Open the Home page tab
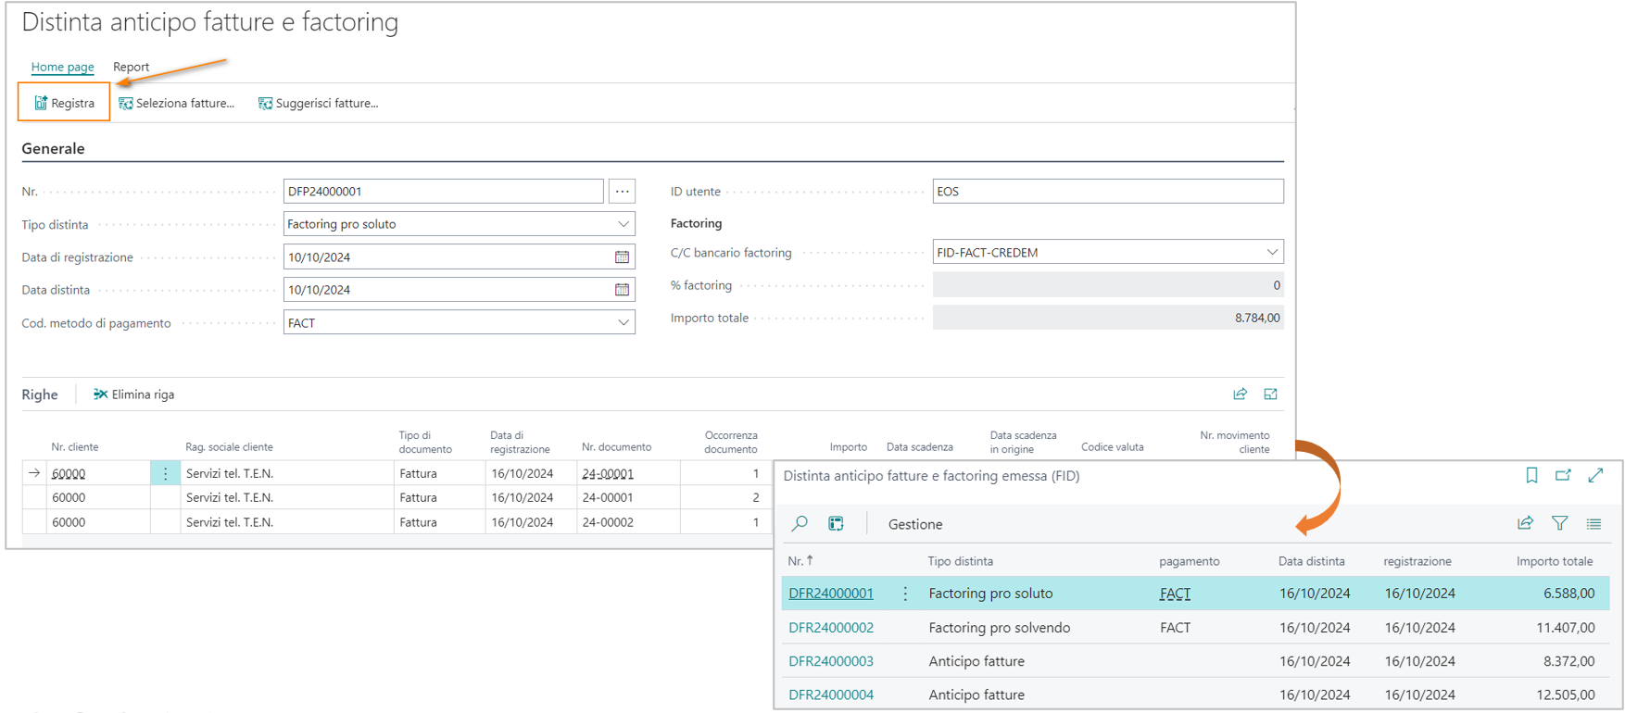The width and height of the screenshot is (1625, 713). click(62, 67)
